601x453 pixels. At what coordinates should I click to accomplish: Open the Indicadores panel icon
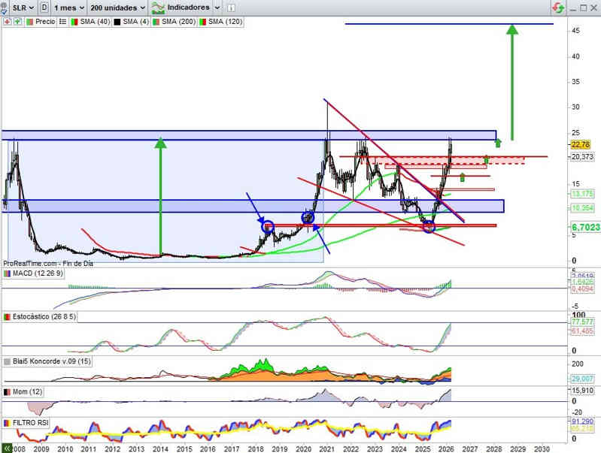pyautogui.click(x=158, y=7)
